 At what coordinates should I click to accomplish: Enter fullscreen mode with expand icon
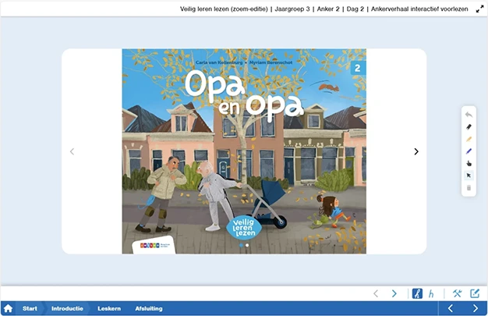click(x=479, y=9)
